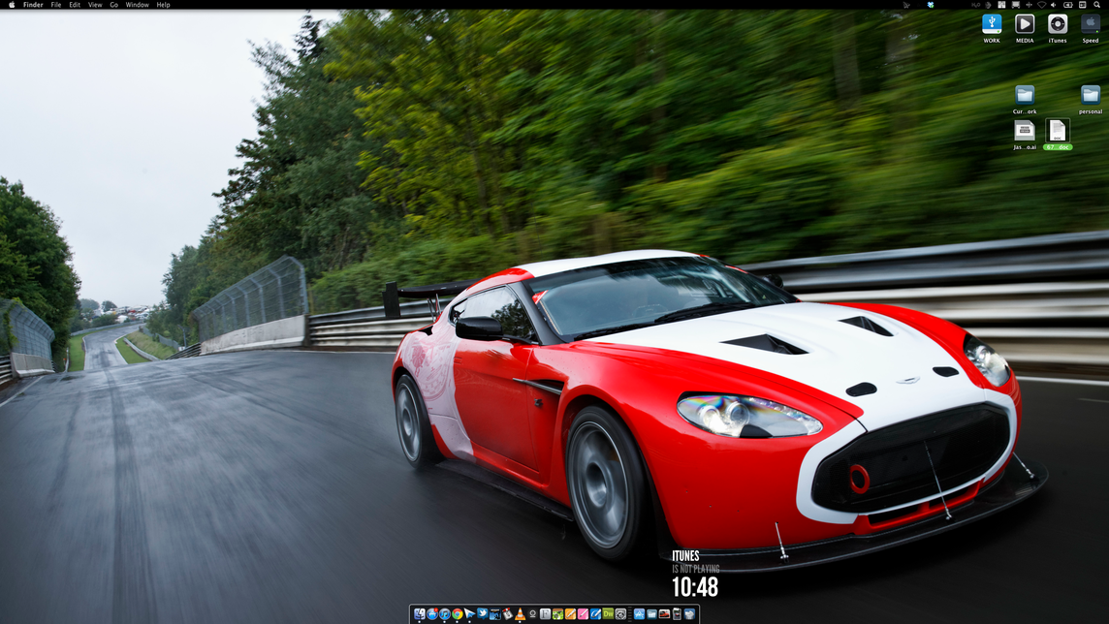This screenshot has height=624, width=1109.
Task: Open the orange Pages icon in Dock
Action: click(x=571, y=614)
